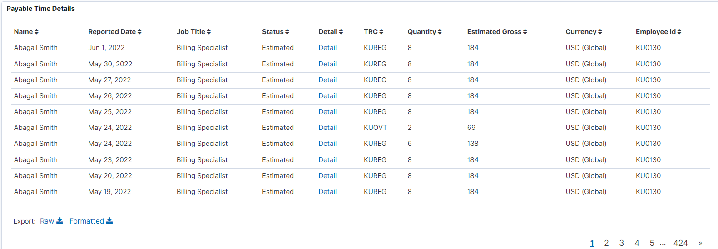Screen dimensions: 718x249
Task: Sort the TRC column using arrows
Action: 381,32
